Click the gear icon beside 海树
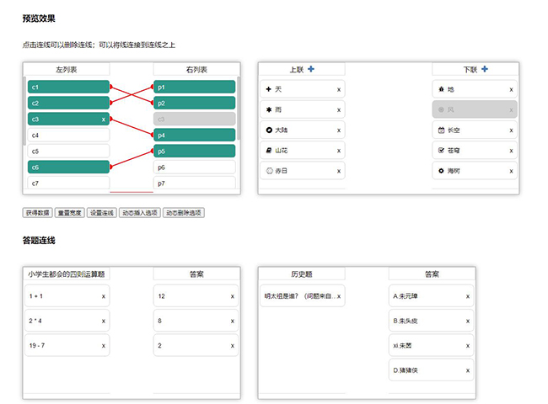The height and width of the screenshot is (404, 548). [441, 171]
